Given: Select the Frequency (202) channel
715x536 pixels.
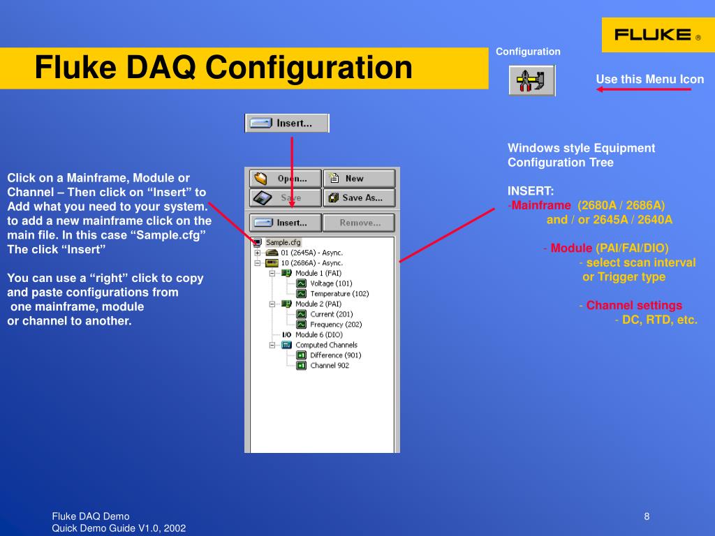Looking at the screenshot, I should (x=336, y=325).
